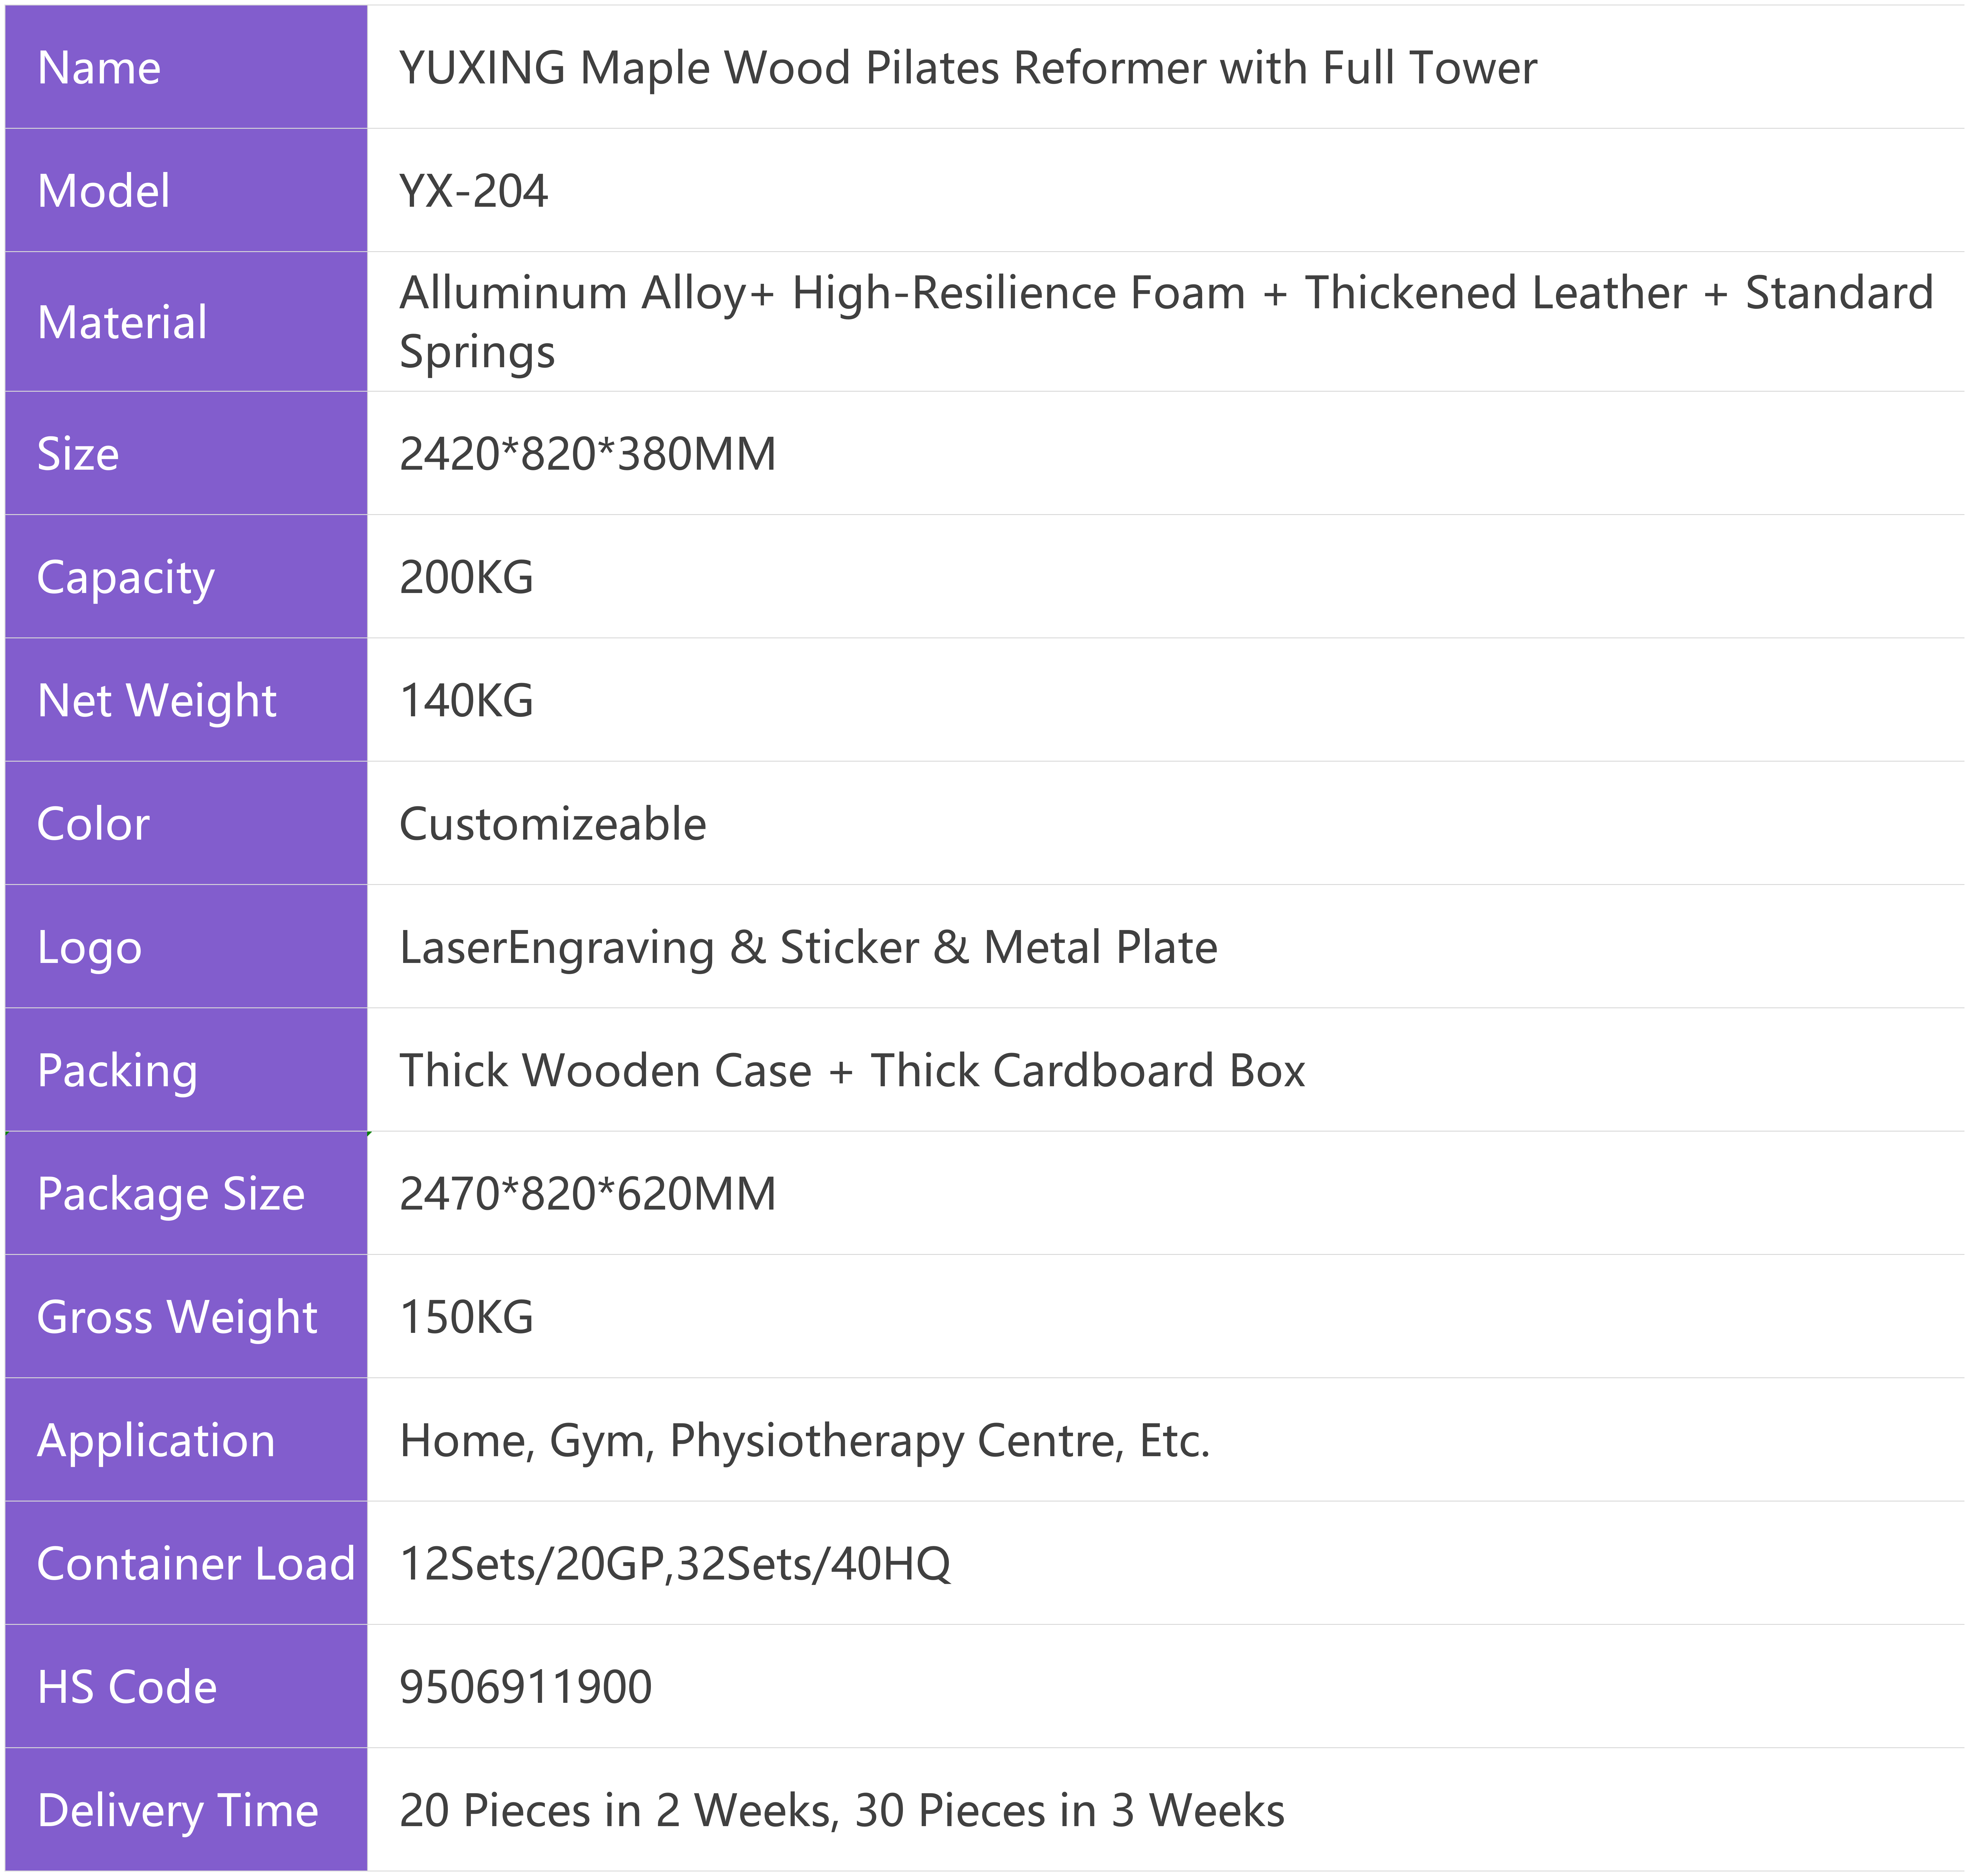1969x1876 pixels.
Task: Click the 'HS Code' label cell
Action: click(x=186, y=1686)
